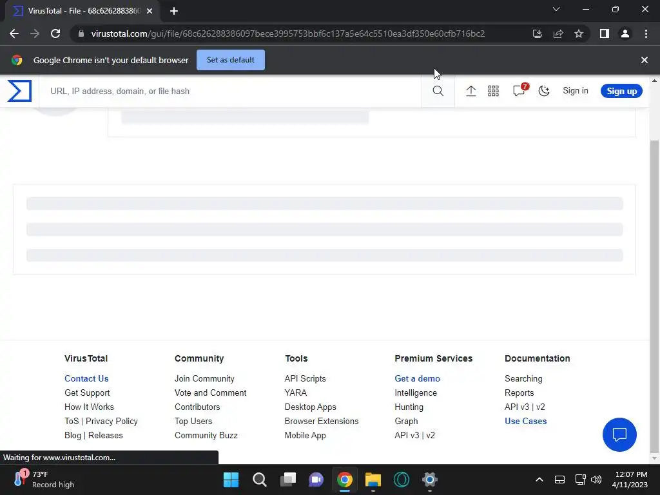The width and height of the screenshot is (660, 495).
Task: Open Desktop Apps link
Action: tap(310, 407)
